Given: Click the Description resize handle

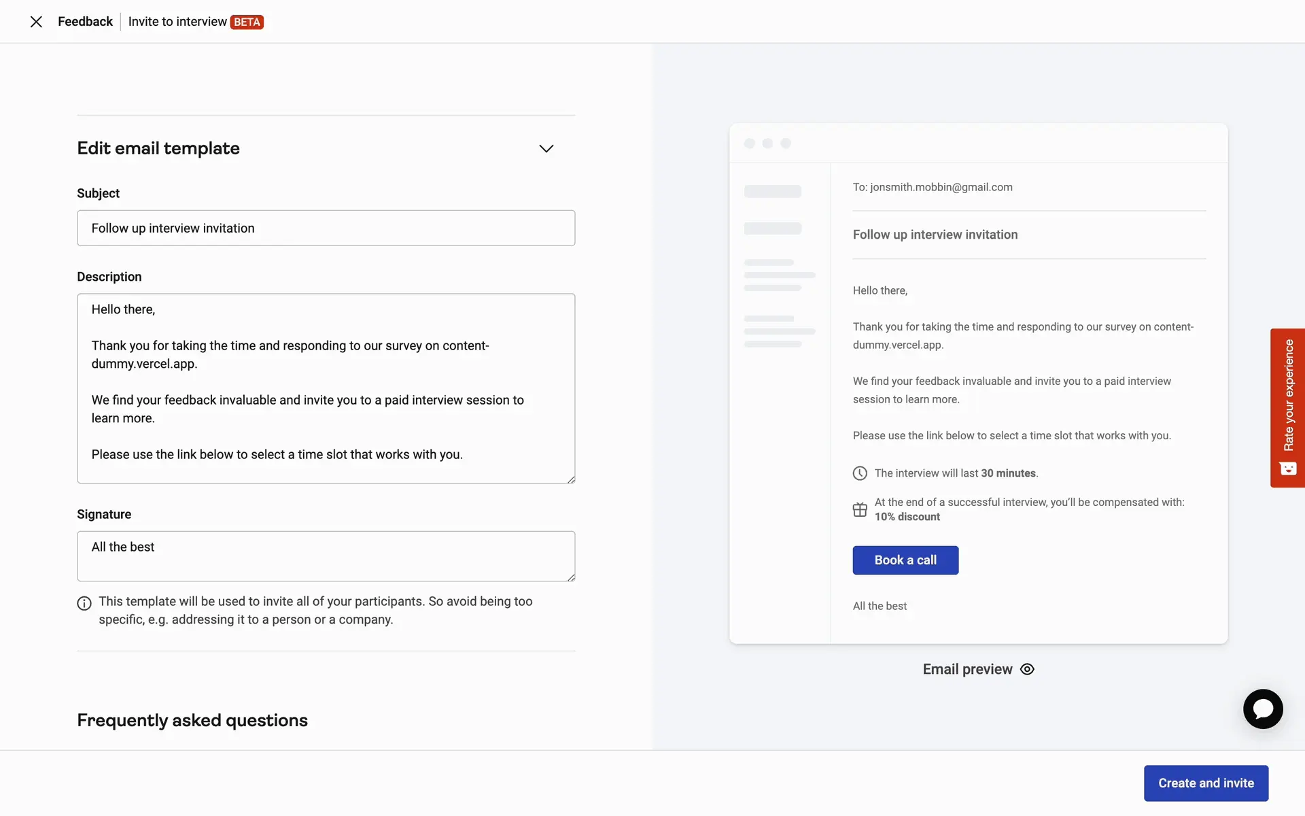Looking at the screenshot, I should click(571, 479).
